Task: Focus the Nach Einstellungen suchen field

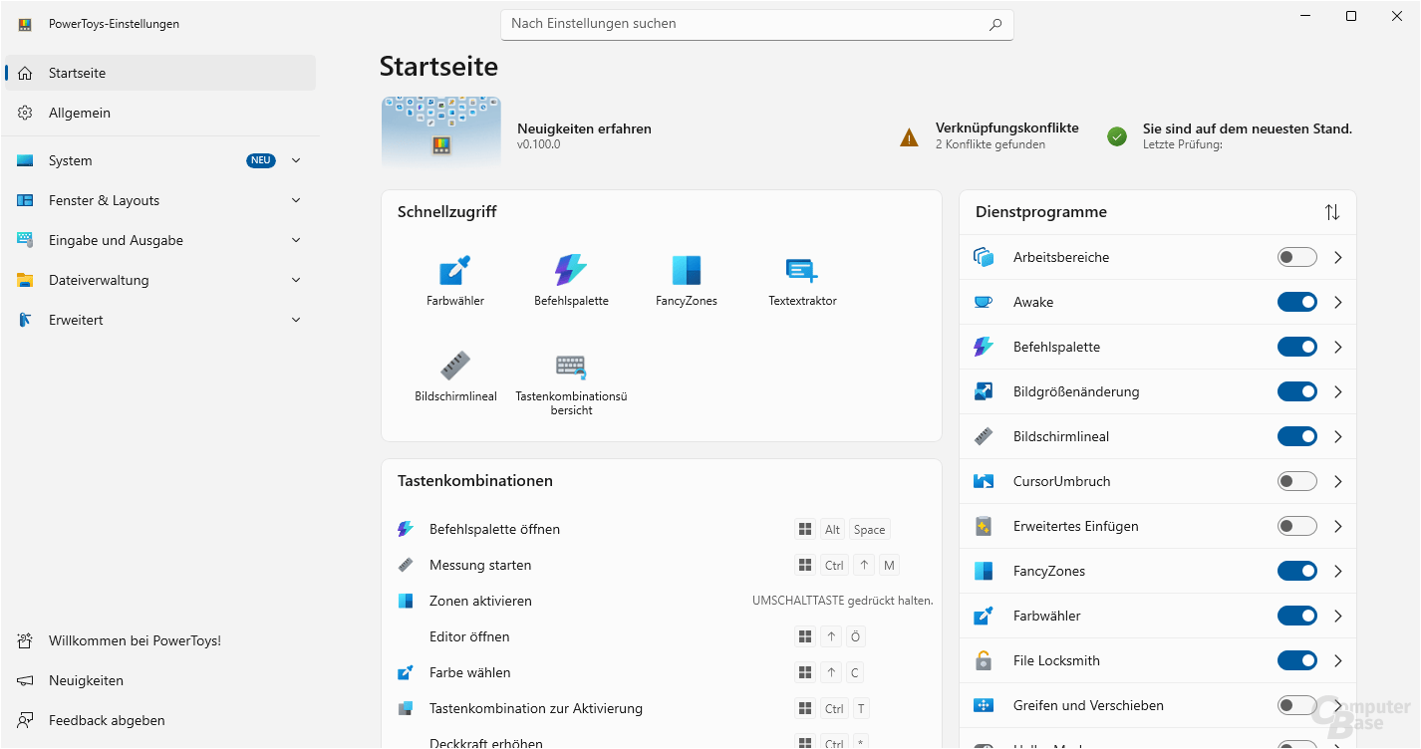Action: [x=757, y=24]
